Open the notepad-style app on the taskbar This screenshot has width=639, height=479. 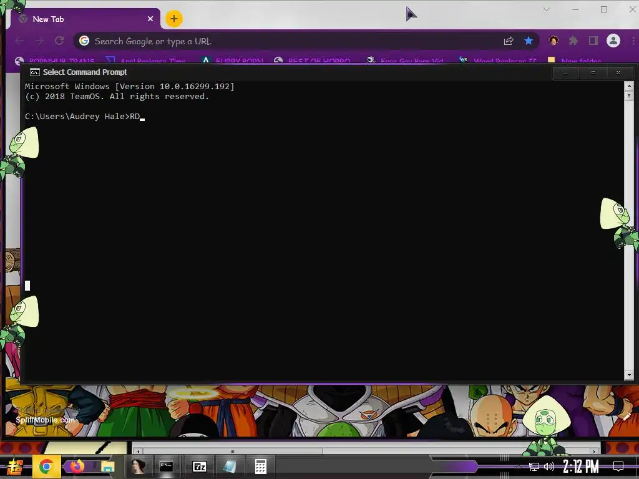(x=230, y=467)
